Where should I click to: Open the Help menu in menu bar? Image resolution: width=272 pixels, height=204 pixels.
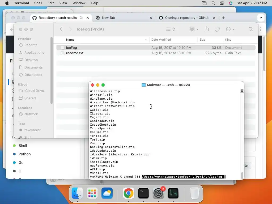click(x=94, y=3)
